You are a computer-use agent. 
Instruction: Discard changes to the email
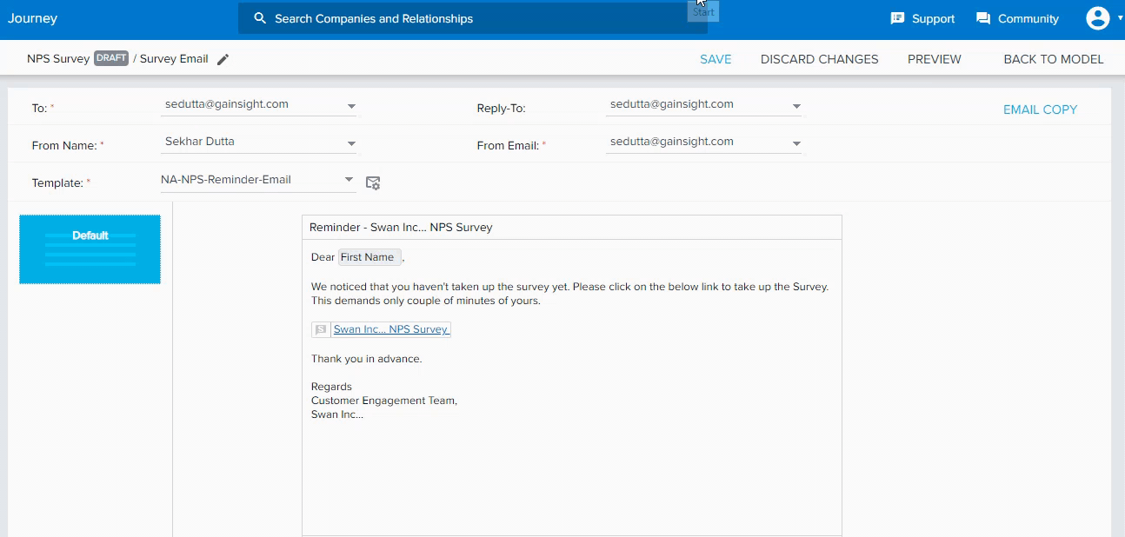click(x=819, y=59)
